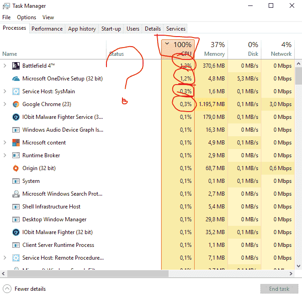Screen dimensions: 302x299
Task: Switch to the Start-up tab
Action: pyautogui.click(x=111, y=29)
